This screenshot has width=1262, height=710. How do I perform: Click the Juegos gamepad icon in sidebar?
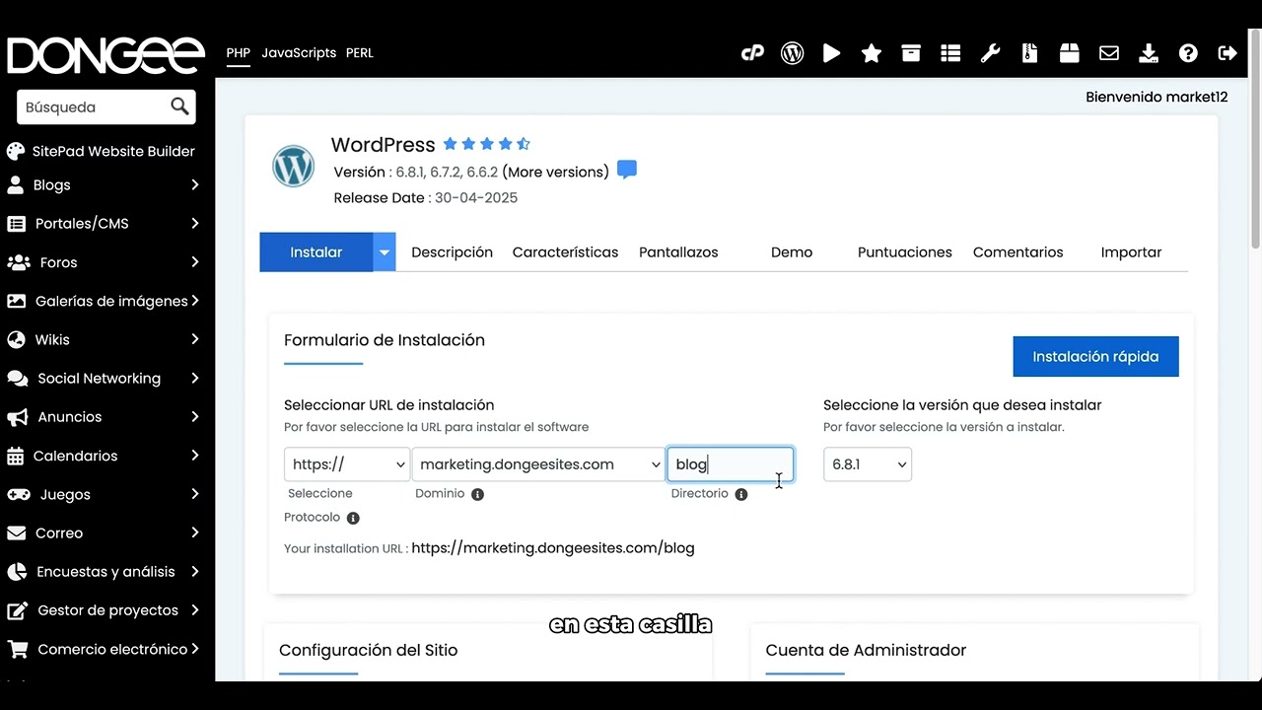(18, 494)
